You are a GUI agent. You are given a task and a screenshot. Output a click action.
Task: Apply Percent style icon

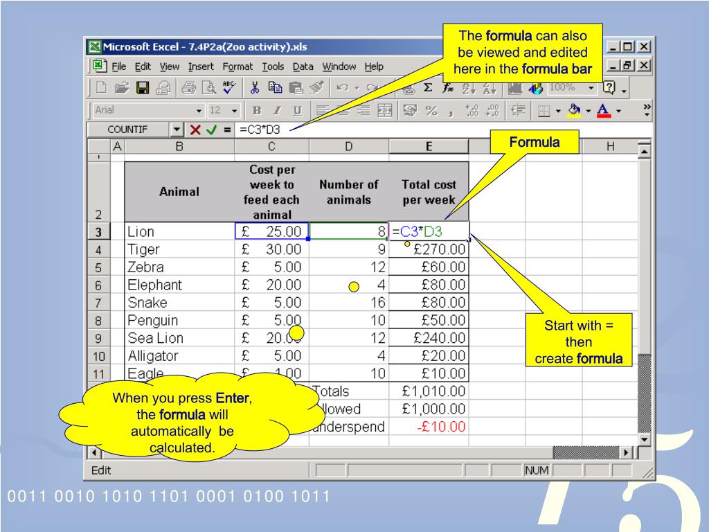click(x=431, y=110)
